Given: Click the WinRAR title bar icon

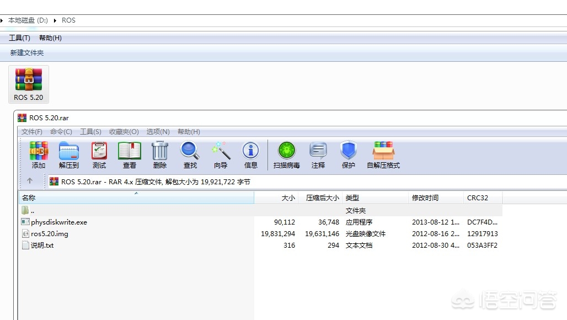Looking at the screenshot, I should 22,118.
